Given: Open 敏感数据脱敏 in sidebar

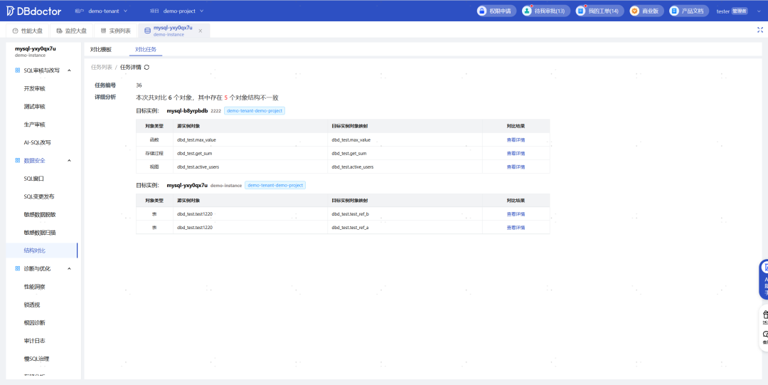Looking at the screenshot, I should click(x=39, y=214).
